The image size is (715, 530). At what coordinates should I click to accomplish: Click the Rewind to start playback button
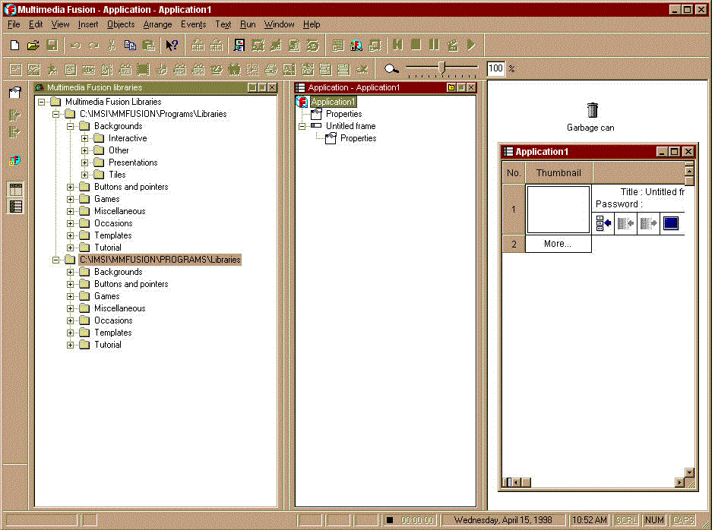coord(397,45)
